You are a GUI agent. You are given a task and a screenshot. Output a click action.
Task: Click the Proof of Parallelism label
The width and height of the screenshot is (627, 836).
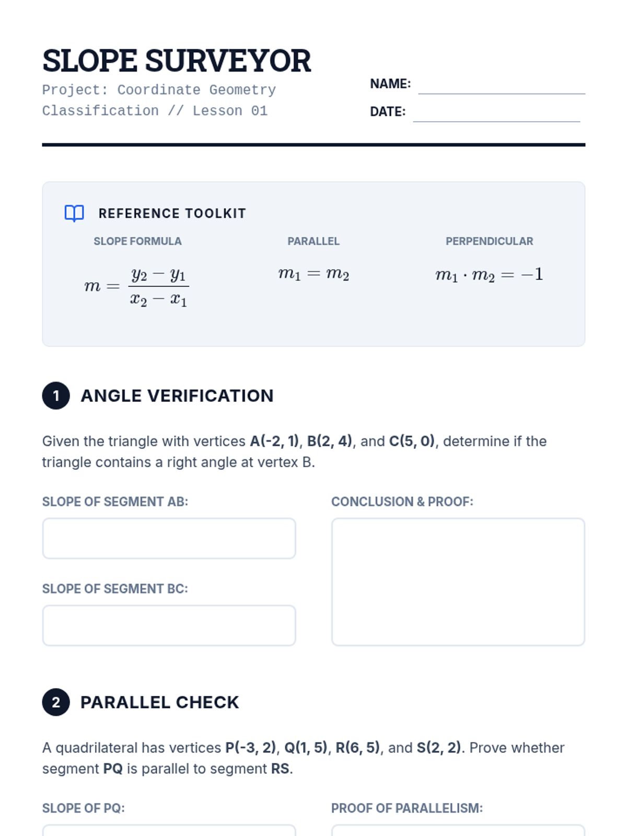[x=407, y=808]
